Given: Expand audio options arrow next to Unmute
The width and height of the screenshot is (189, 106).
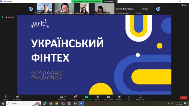Looking at the screenshot, I should click(x=9, y=97).
